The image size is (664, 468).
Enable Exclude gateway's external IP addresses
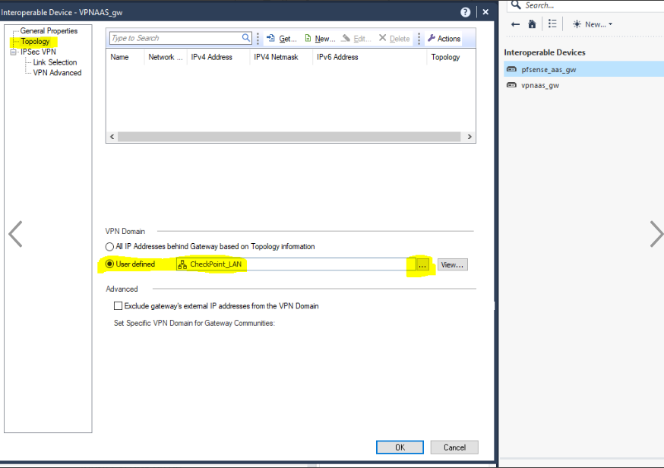point(118,306)
